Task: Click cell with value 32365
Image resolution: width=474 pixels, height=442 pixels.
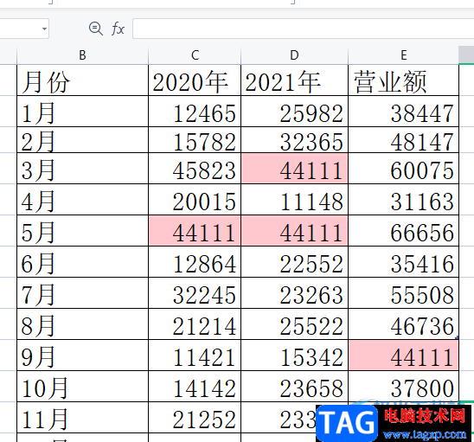Action: click(294, 140)
